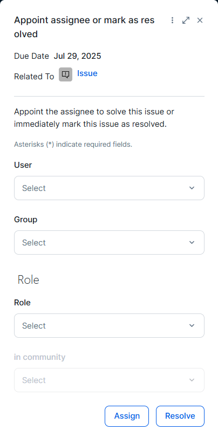Click the Due Date value Jul 29, 2025

point(78,56)
